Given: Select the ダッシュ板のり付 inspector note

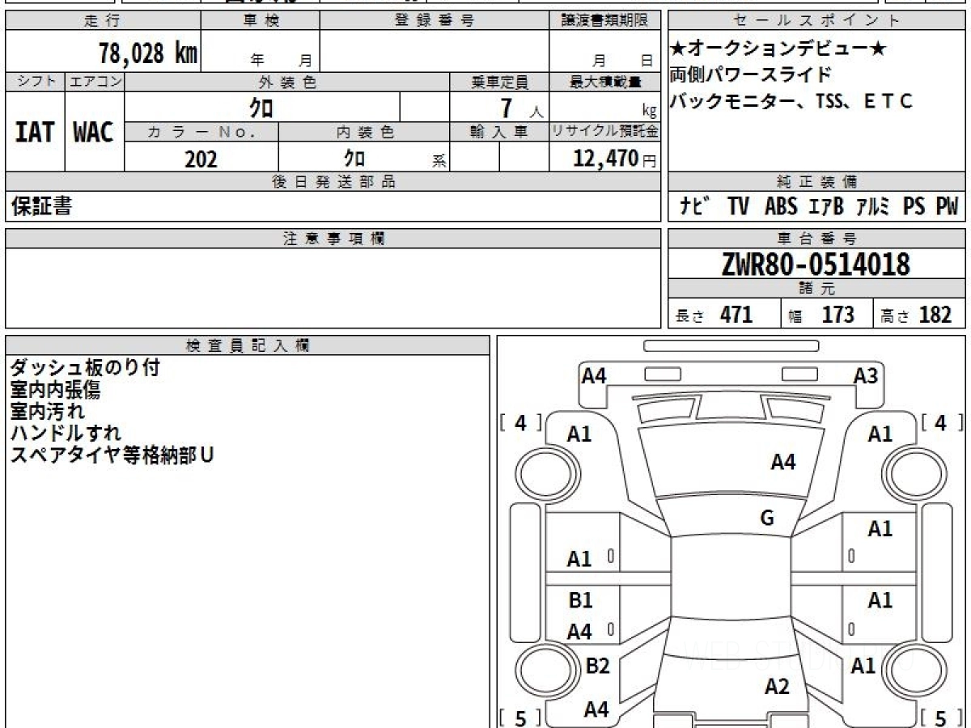Looking at the screenshot, I should point(85,368).
